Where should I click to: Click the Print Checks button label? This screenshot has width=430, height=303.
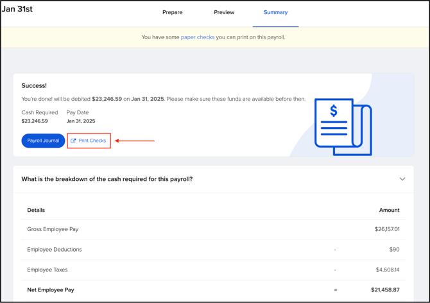pyautogui.click(x=92, y=141)
